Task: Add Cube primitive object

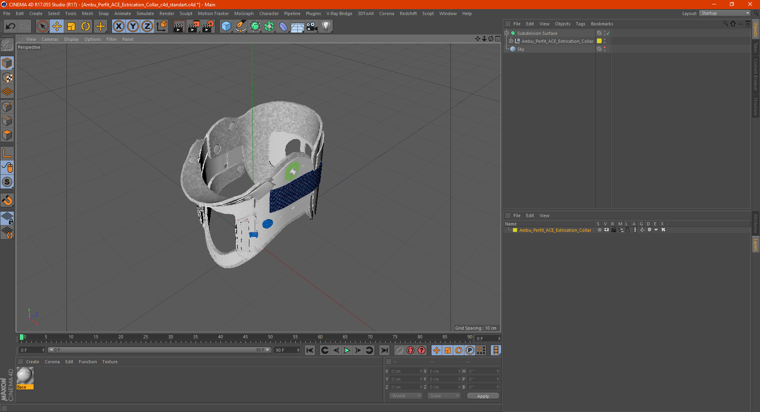Action: tap(226, 27)
